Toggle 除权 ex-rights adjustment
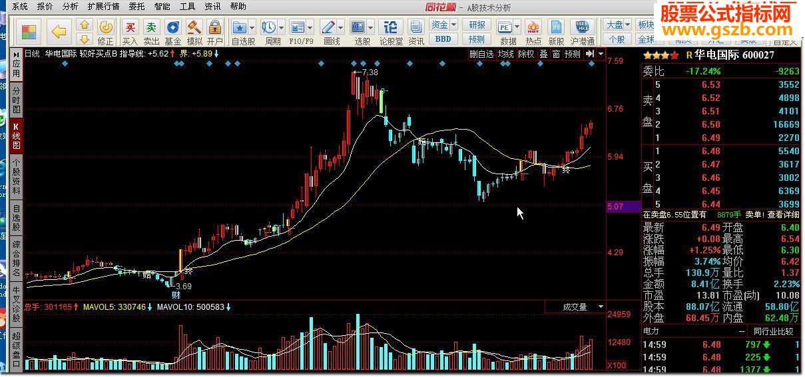 pos(526,54)
